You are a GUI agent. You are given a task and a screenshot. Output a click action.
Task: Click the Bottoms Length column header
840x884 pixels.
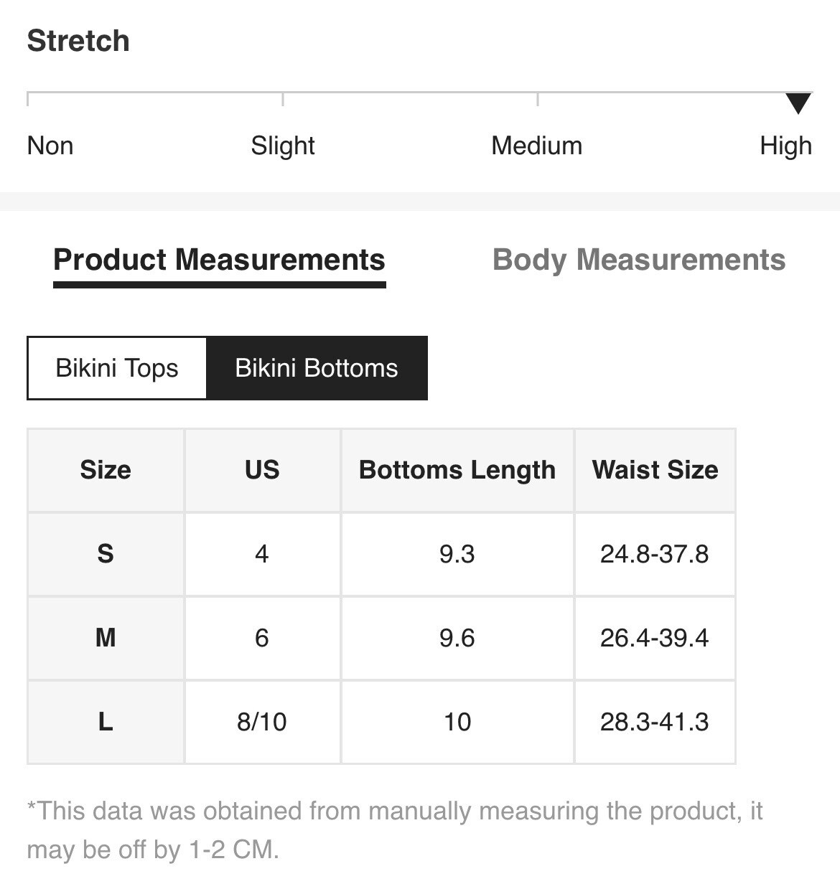457,470
